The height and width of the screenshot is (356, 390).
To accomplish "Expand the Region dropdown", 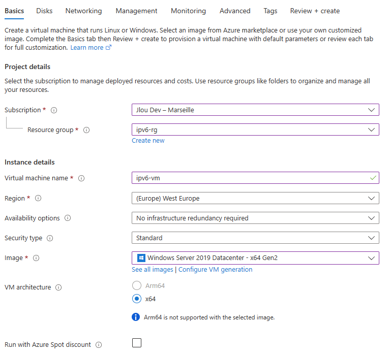I will pos(255,198).
